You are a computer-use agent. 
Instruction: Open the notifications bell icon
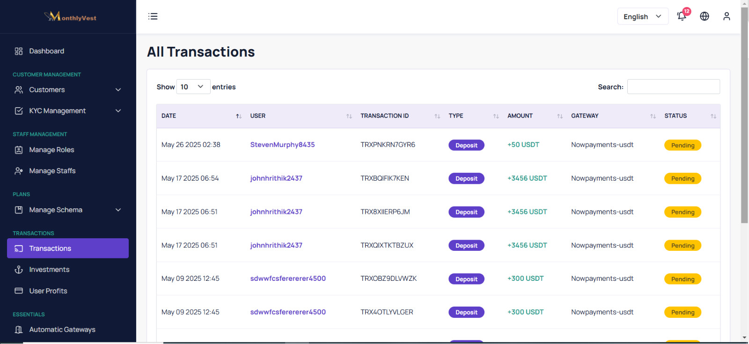(682, 16)
